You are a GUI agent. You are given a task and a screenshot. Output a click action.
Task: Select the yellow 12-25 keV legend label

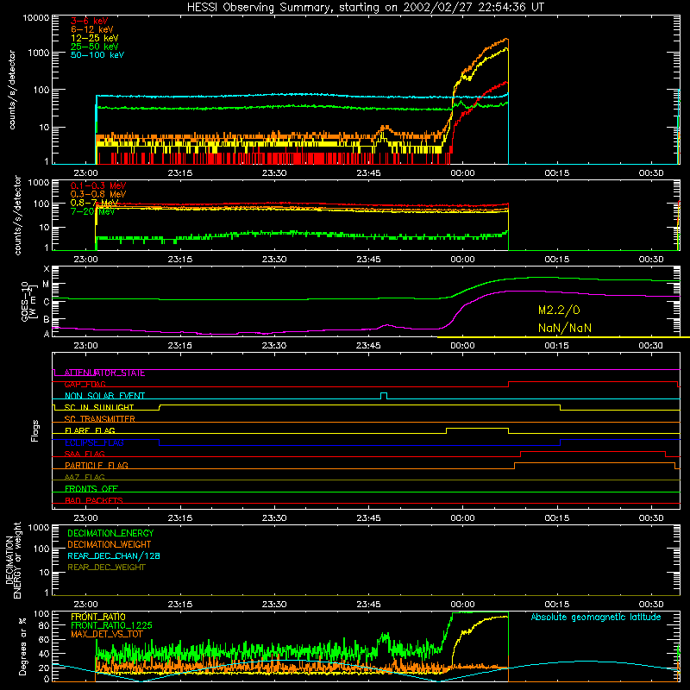click(95, 38)
